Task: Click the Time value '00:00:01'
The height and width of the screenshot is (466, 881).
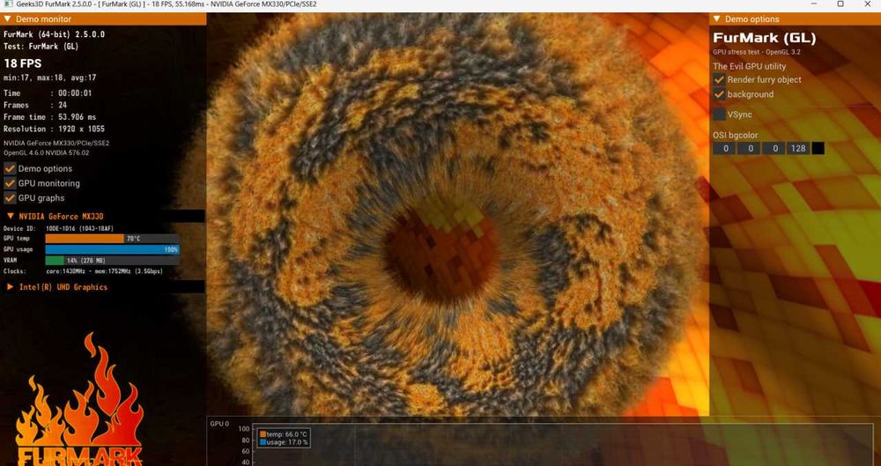Action: pyautogui.click(x=75, y=92)
